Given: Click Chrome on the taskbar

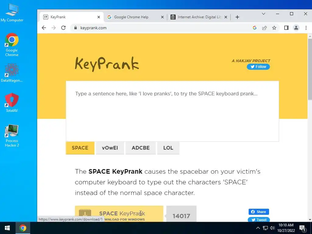Looking at the screenshot, I should [23, 228].
